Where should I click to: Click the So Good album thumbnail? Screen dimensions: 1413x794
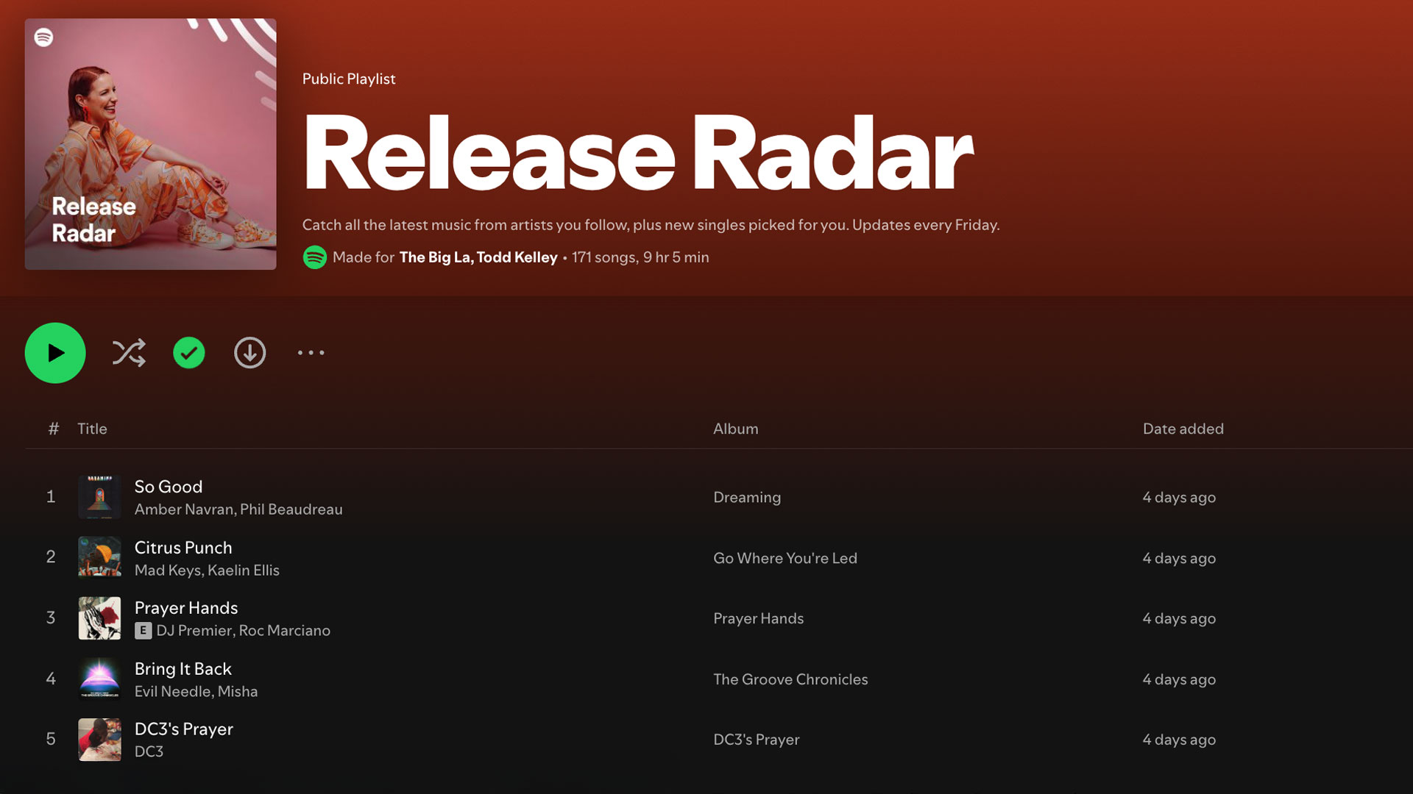pyautogui.click(x=99, y=497)
